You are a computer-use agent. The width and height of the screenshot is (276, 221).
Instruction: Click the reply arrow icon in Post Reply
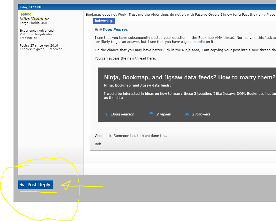point(22,185)
